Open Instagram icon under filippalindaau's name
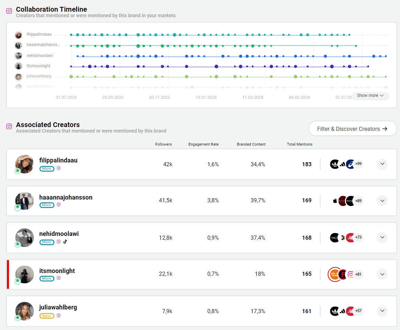The height and width of the screenshot is (330, 400). (x=59, y=168)
